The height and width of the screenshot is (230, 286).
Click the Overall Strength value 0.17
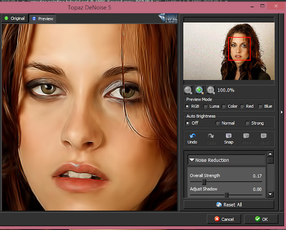click(257, 176)
